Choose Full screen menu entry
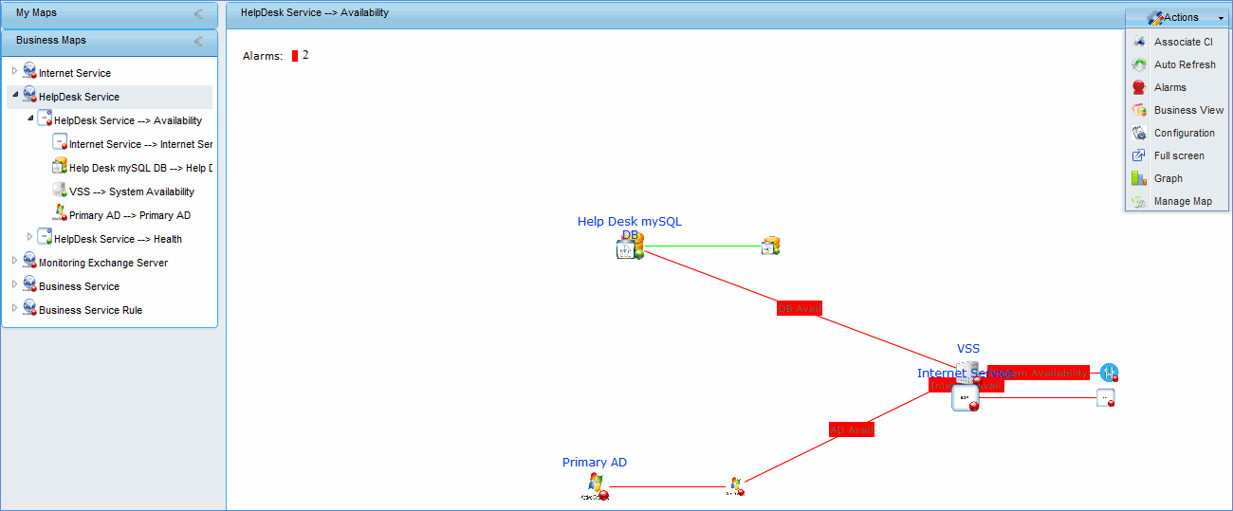 point(1177,155)
